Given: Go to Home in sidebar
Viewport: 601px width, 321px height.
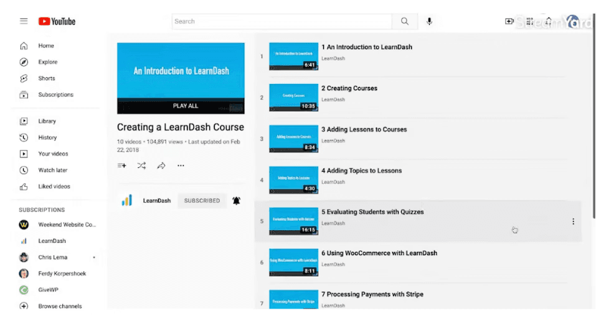Looking at the screenshot, I should (x=46, y=45).
